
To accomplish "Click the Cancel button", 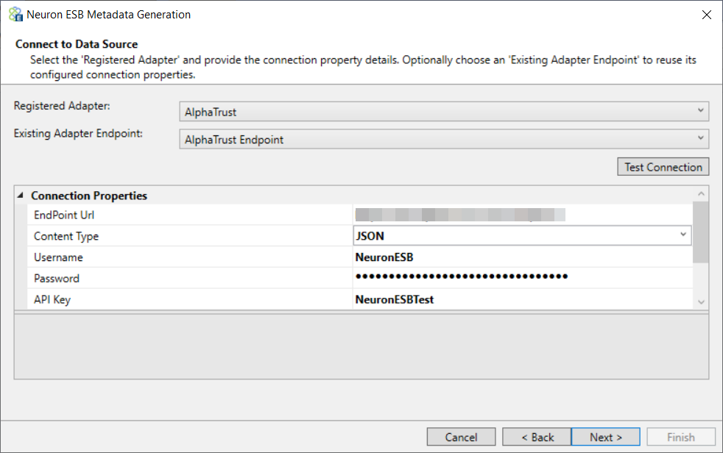I will [x=461, y=437].
